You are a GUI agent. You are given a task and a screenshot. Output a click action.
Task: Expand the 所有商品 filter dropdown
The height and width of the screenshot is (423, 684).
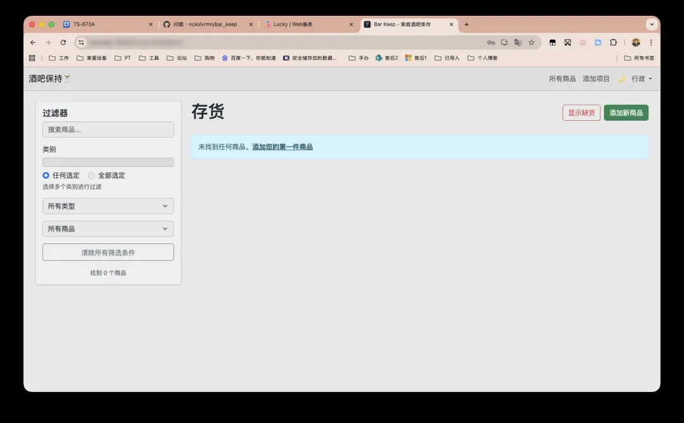pos(108,229)
